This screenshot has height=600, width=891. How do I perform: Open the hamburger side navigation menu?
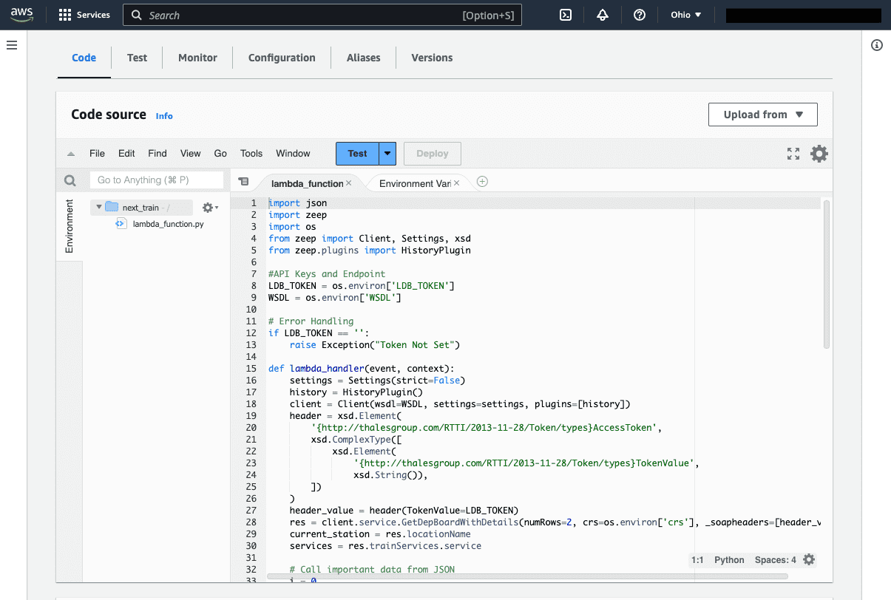click(12, 46)
